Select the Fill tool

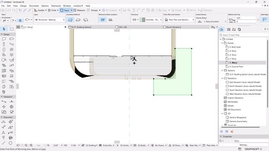click(x=11, y=138)
